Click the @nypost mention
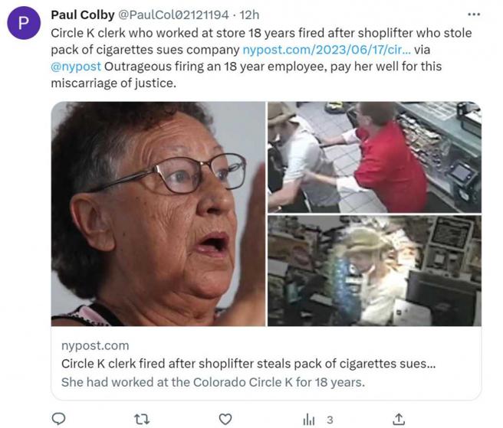The width and height of the screenshot is (503, 428). tap(76, 67)
